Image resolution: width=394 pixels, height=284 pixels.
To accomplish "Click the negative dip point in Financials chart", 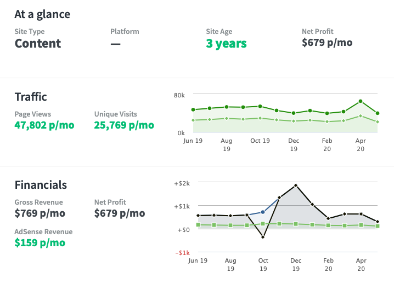I will [263, 237].
